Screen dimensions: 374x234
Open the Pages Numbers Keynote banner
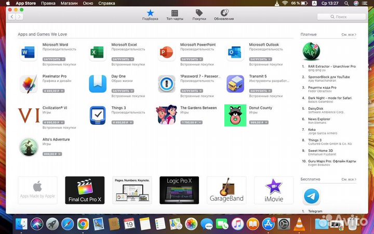click(x=132, y=190)
